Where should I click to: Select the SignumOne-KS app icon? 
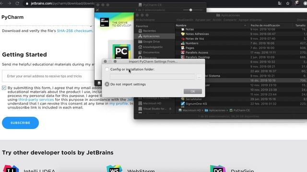(x=183, y=104)
